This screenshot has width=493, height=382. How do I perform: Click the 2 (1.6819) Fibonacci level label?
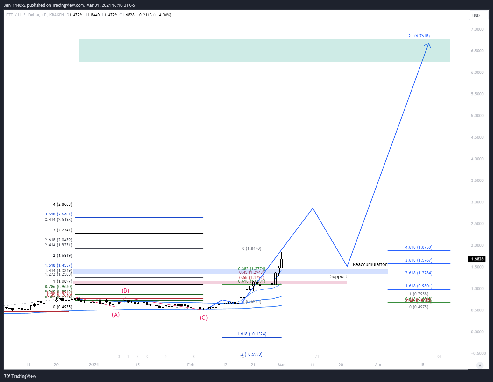(62, 256)
